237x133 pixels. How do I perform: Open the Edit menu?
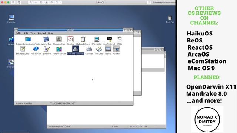click(26, 33)
